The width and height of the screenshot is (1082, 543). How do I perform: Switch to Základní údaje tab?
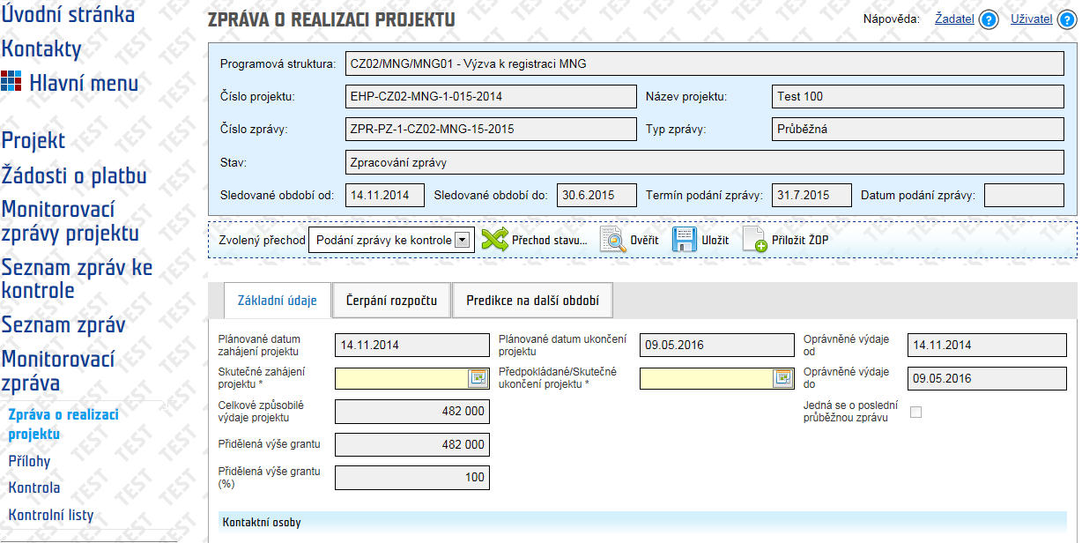click(x=278, y=301)
